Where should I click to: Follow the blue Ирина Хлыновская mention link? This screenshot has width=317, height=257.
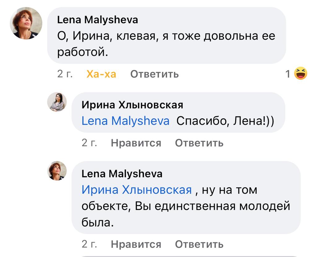point(137,190)
